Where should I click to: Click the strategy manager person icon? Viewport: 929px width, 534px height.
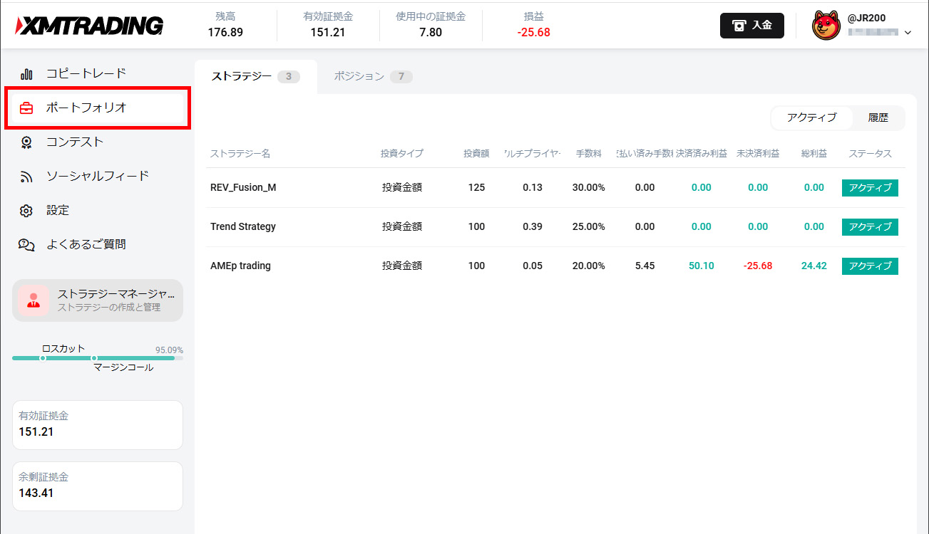pos(34,300)
